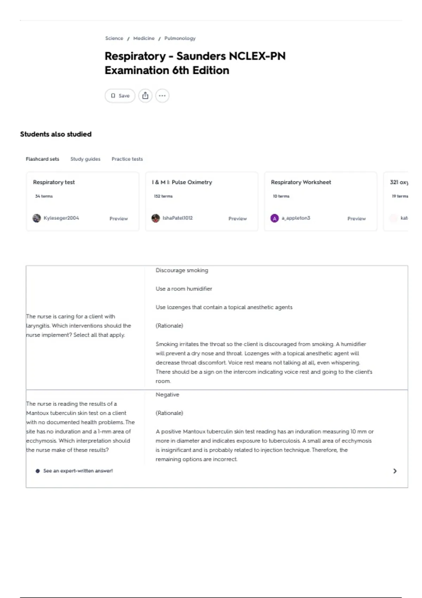Image resolution: width=422 pixels, height=598 pixels.
Task: Click the share icon button
Action: click(145, 96)
